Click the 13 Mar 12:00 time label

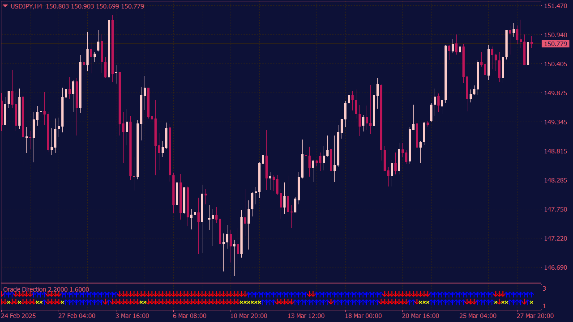coord(306,316)
